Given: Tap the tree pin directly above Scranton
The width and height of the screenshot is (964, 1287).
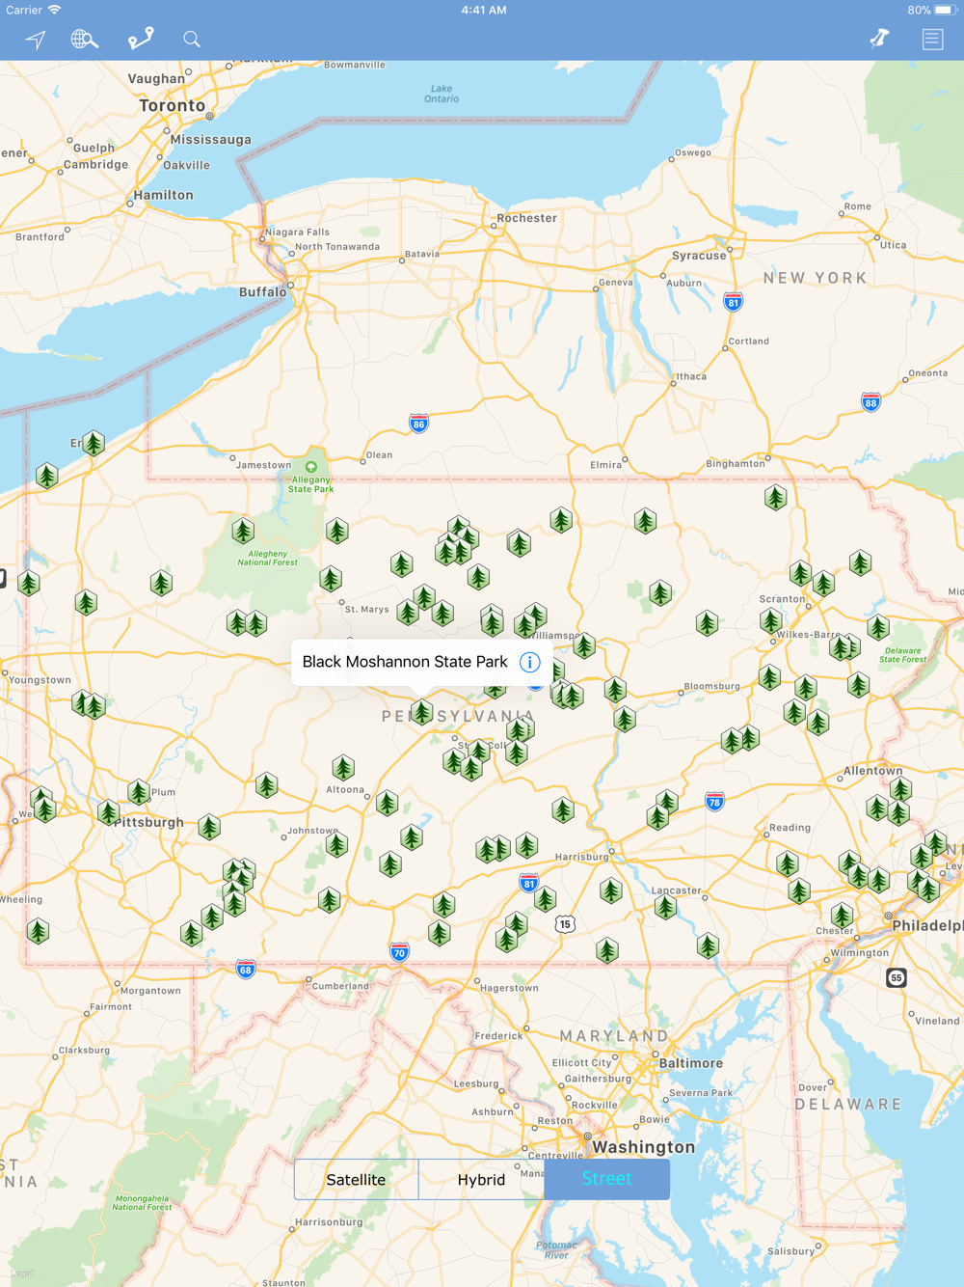Looking at the screenshot, I should [x=800, y=573].
